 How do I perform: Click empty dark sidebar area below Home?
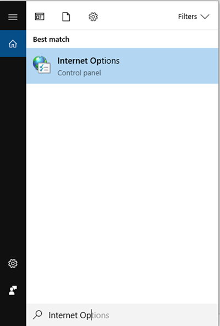(13, 156)
